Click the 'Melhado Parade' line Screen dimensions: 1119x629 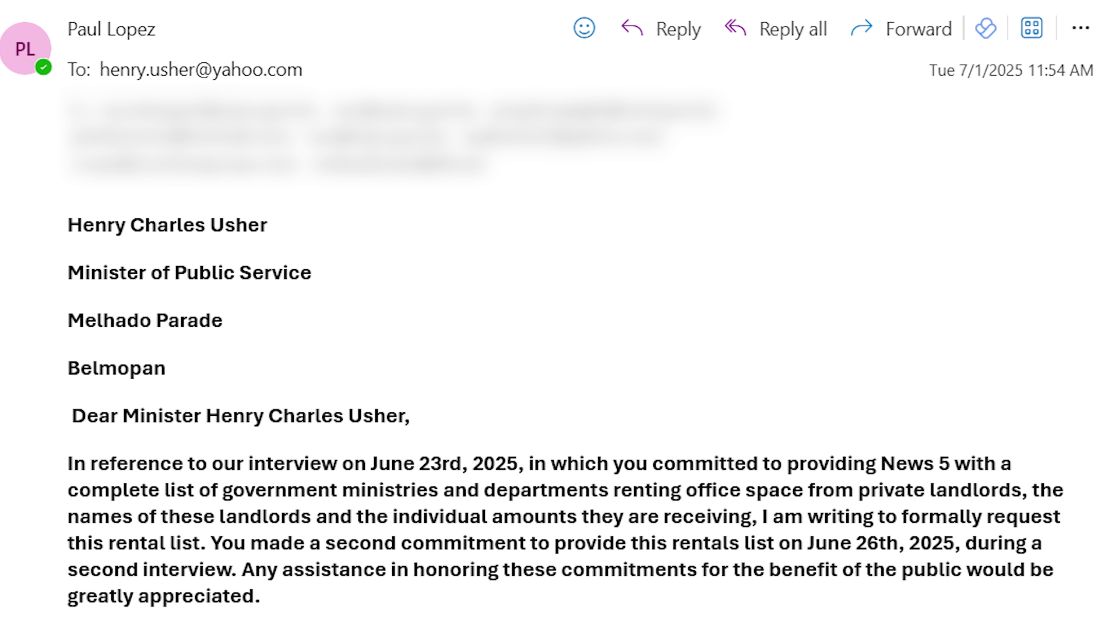tap(145, 320)
